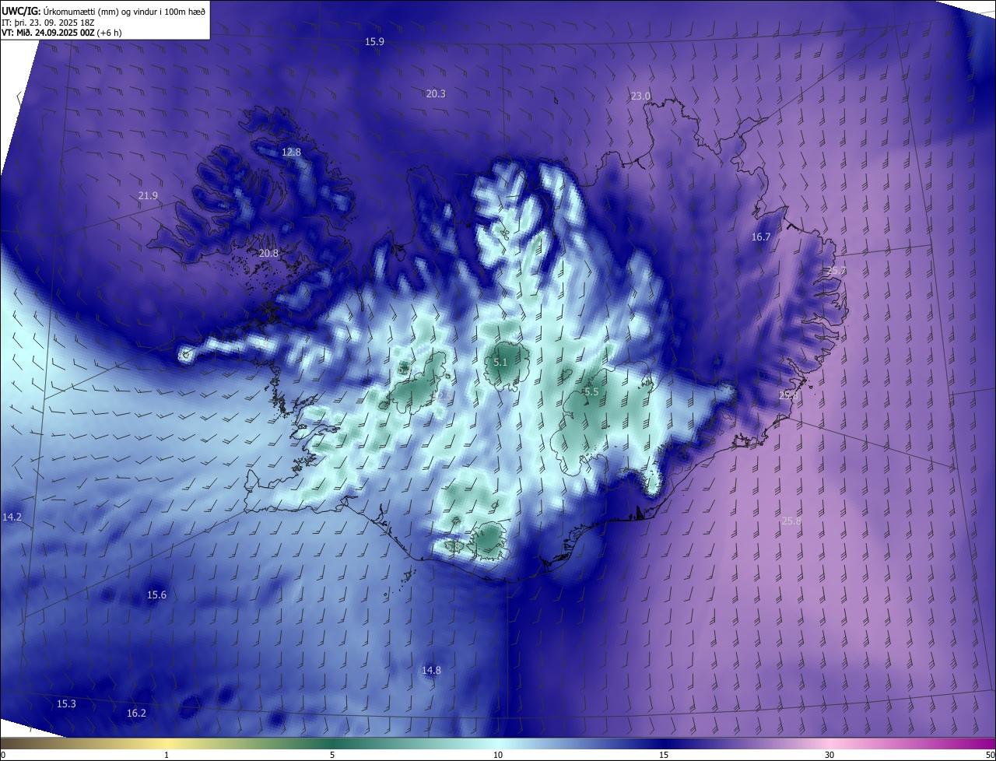Select the 23.0 value label
Viewport: 996px width, 761px height.
(640, 96)
